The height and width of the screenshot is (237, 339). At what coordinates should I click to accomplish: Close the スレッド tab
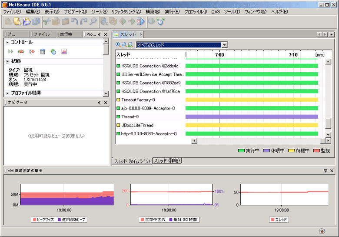coord(141,34)
